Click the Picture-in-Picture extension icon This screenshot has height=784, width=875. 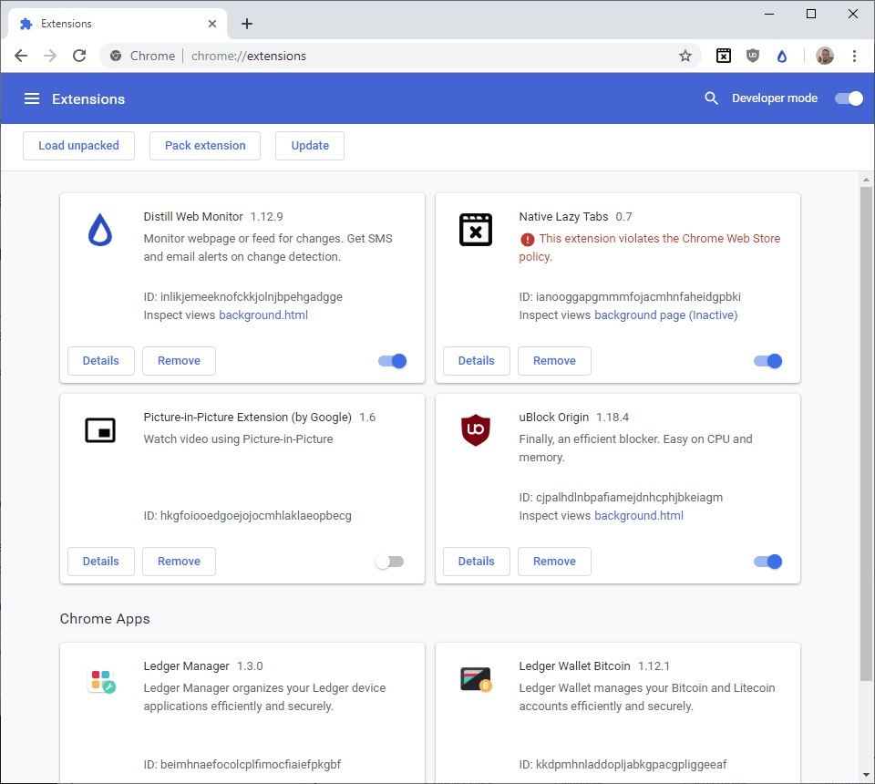click(x=100, y=430)
